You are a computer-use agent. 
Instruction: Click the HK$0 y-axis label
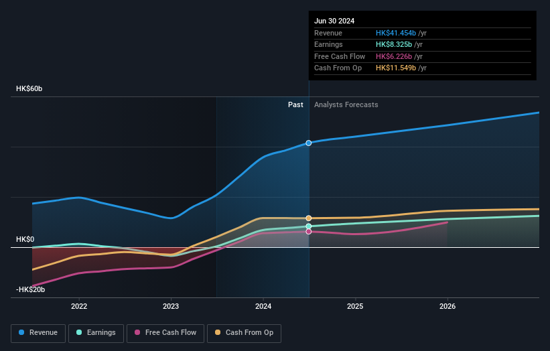[x=25, y=240]
